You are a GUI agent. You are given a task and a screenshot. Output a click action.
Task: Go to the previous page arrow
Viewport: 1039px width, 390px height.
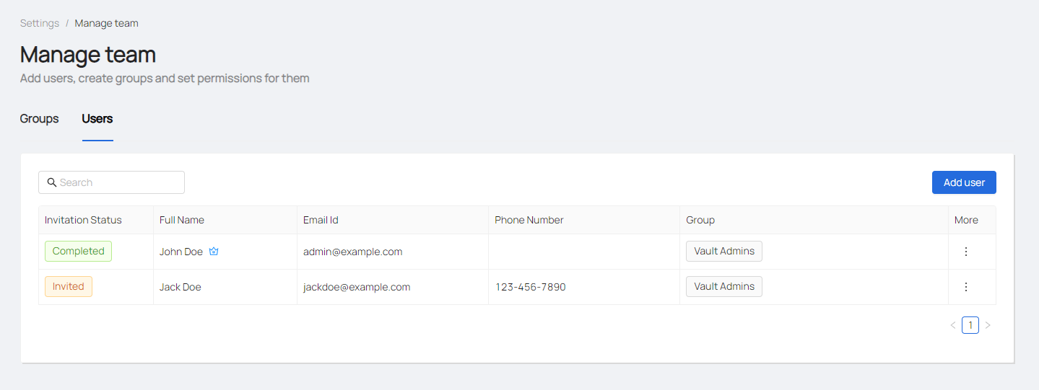pyautogui.click(x=953, y=326)
